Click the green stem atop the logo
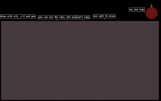Screen dimensions: 161x101 (152, 6)
